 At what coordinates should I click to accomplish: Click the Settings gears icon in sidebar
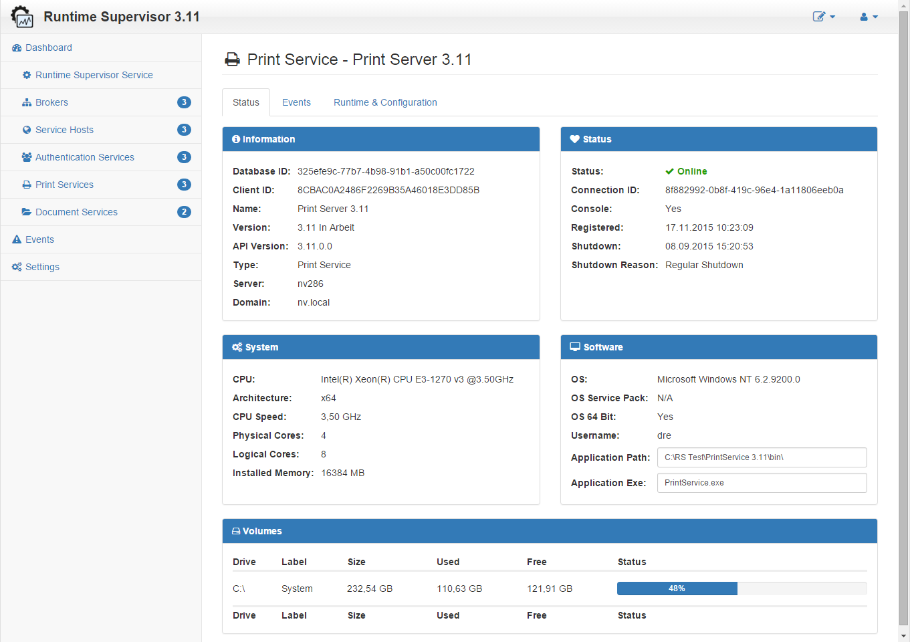[x=17, y=267]
